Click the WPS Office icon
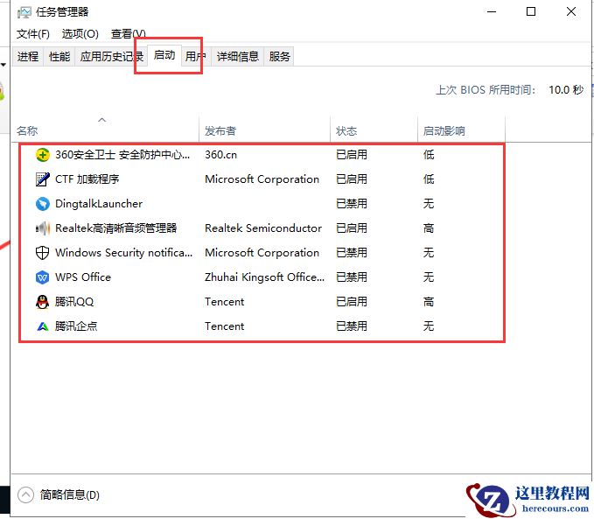 coord(42,277)
